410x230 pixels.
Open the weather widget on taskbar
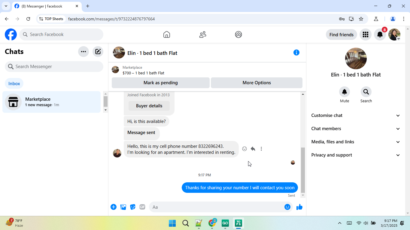(14, 223)
